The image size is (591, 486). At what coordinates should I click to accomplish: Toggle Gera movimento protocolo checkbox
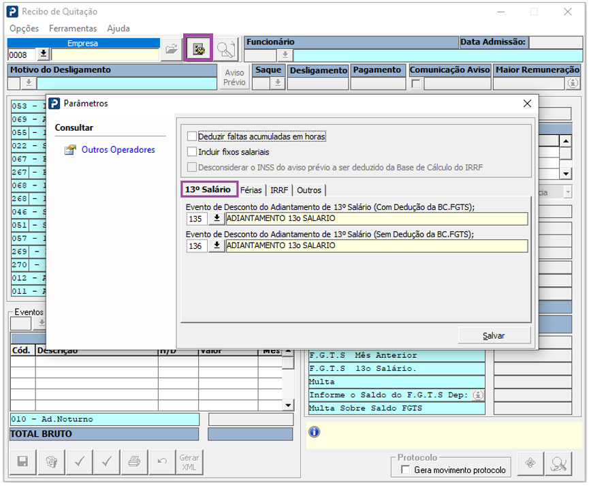[x=406, y=470]
